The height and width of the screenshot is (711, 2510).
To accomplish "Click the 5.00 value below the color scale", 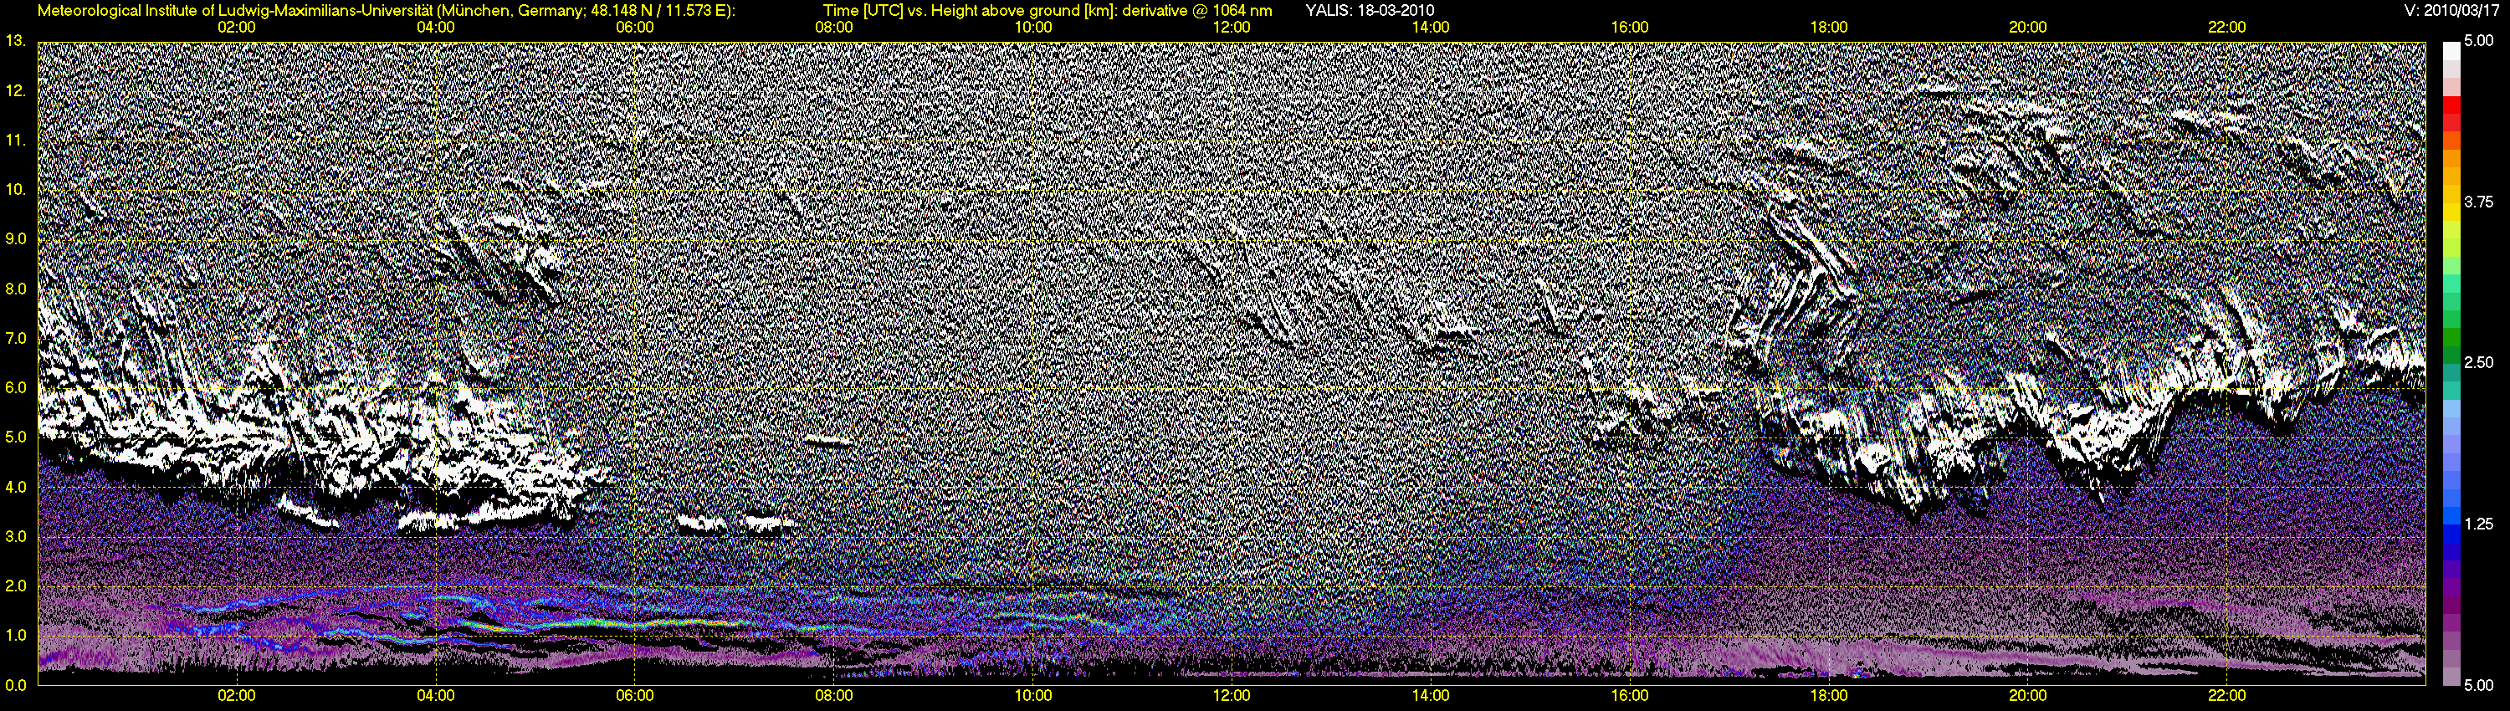I will click(x=2478, y=685).
